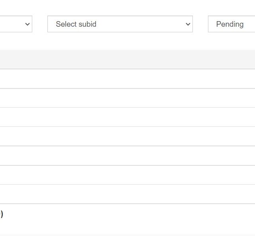
Task: Click the leftmost dropdown's chevron arrow
Action: point(27,24)
